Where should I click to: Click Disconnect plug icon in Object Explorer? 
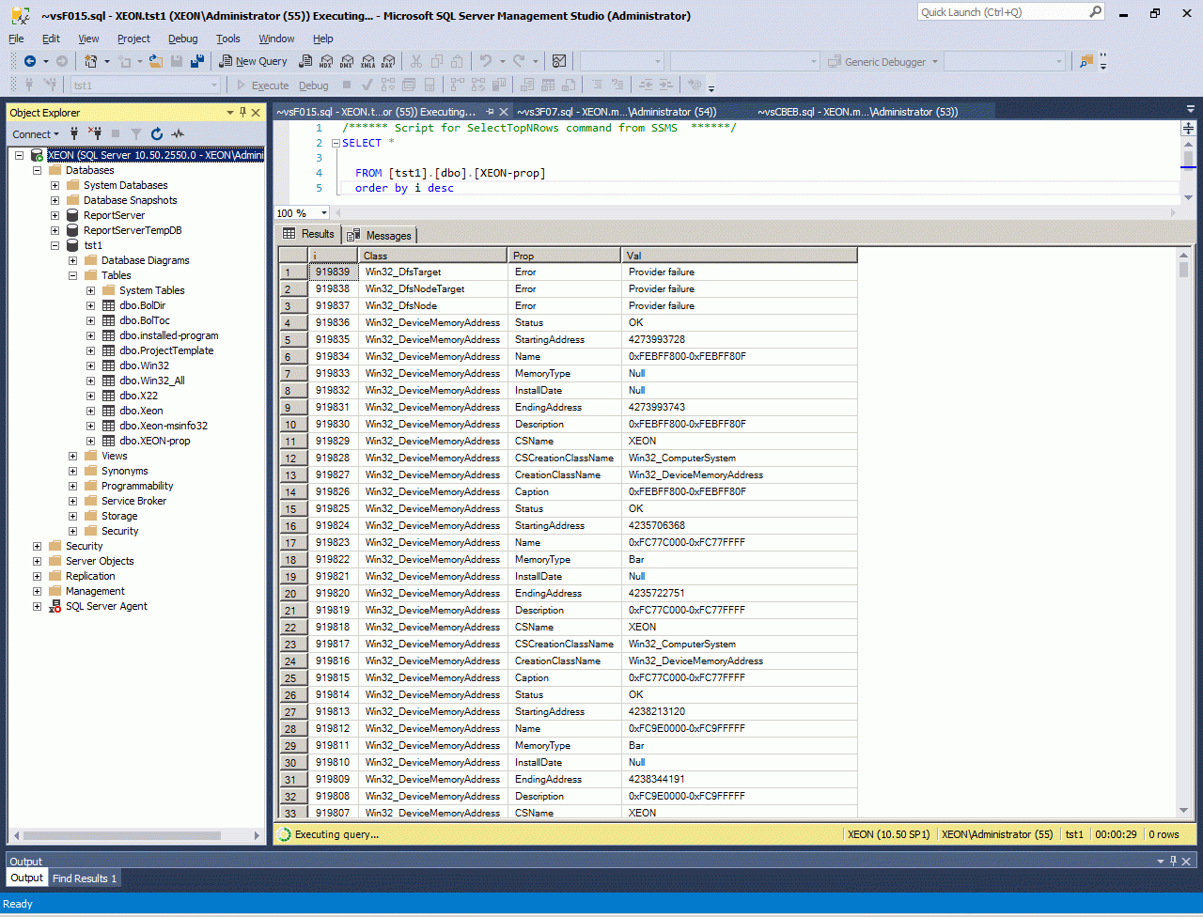(x=95, y=134)
